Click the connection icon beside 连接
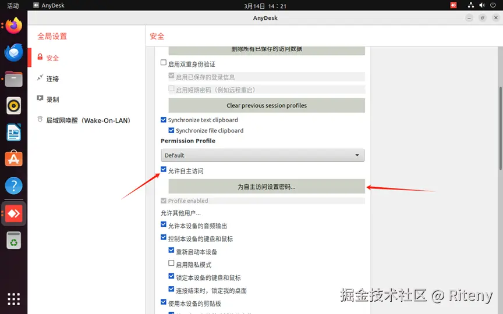Image resolution: width=503 pixels, height=314 pixels. (40, 78)
